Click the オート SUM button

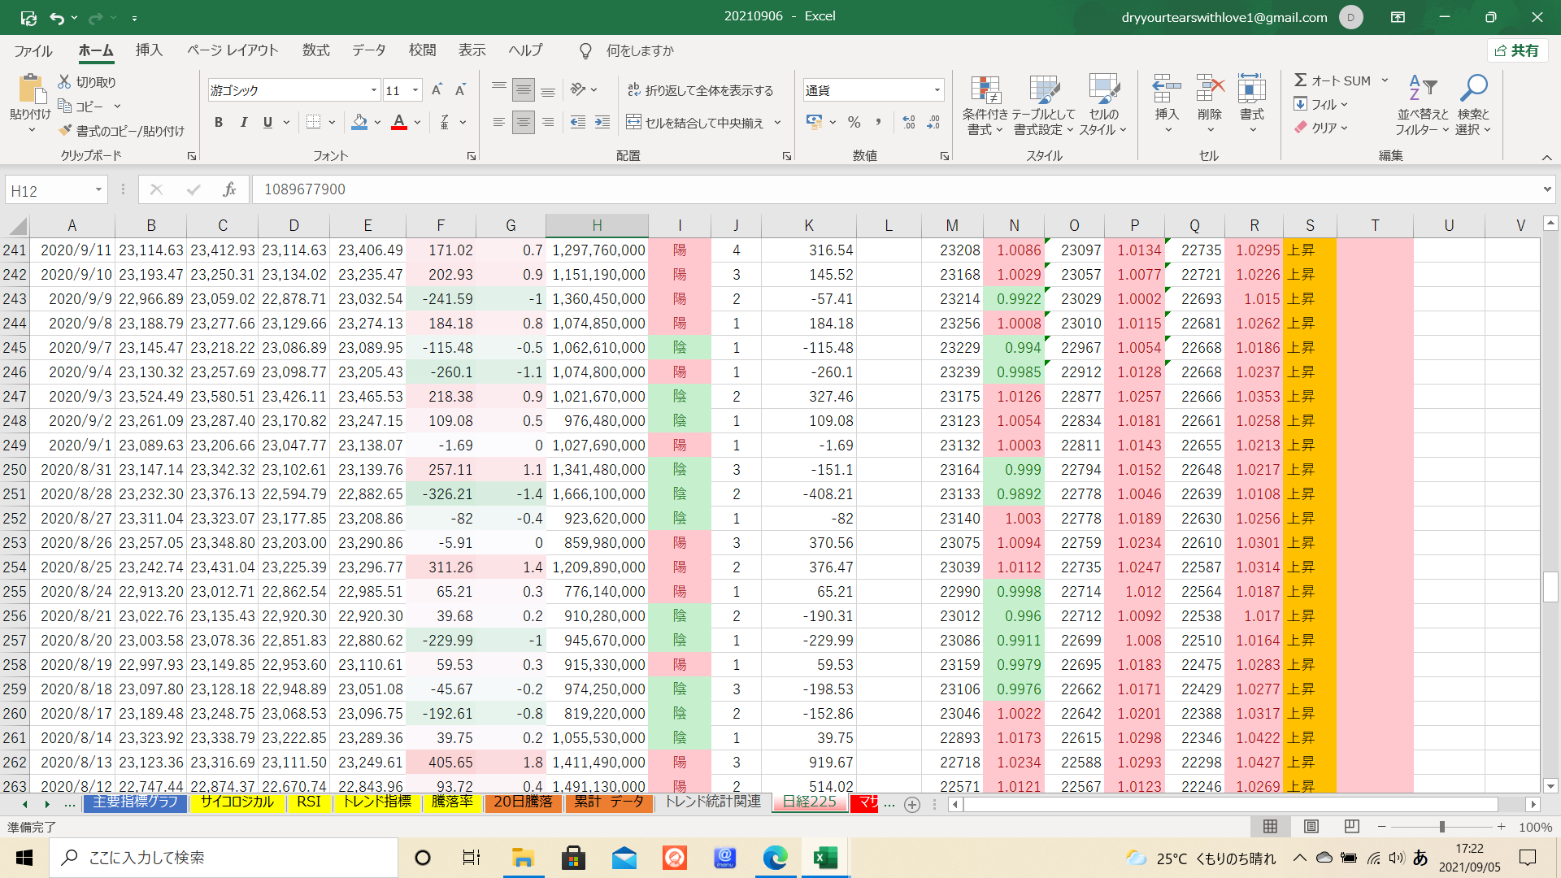point(1333,80)
